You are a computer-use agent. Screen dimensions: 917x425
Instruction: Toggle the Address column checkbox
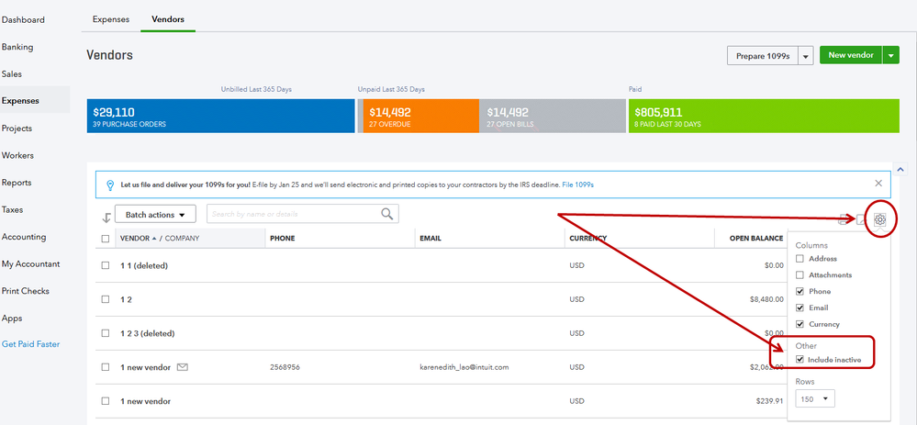coord(800,258)
